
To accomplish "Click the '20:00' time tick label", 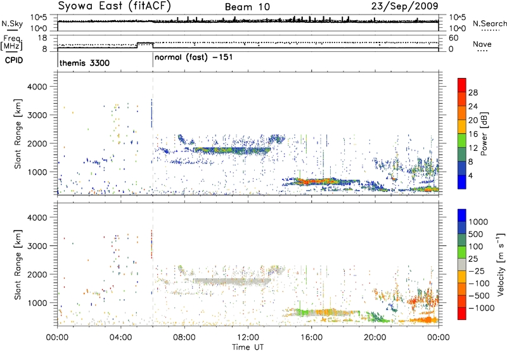I will pyautogui.click(x=375, y=338).
